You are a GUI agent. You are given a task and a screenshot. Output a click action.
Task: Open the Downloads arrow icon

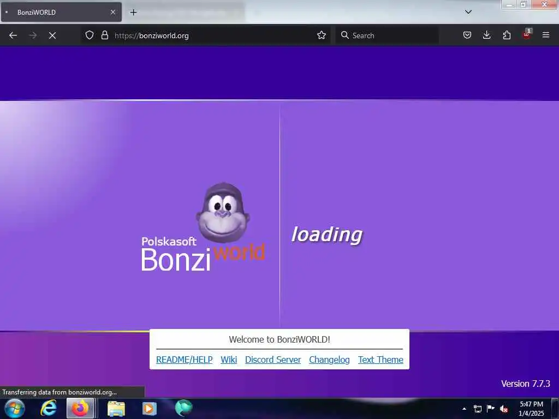(486, 35)
